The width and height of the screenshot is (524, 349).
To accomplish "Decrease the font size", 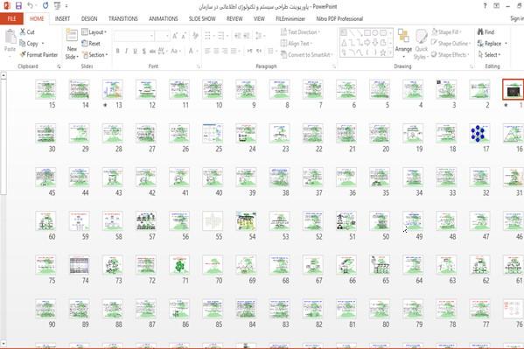I will point(184,36).
